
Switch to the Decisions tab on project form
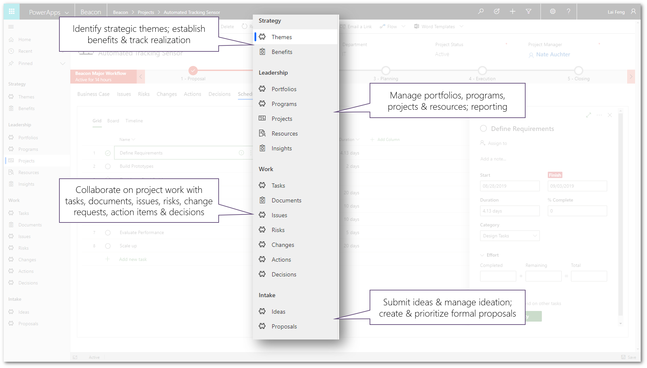pyautogui.click(x=219, y=94)
